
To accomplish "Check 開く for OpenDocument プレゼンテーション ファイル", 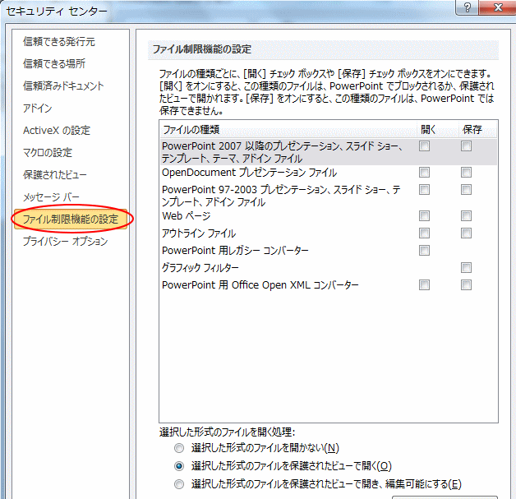I will 424,172.
